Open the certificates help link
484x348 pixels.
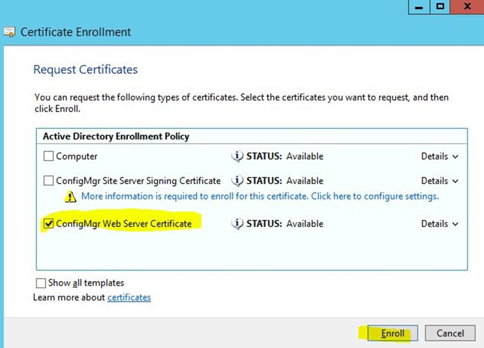129,297
